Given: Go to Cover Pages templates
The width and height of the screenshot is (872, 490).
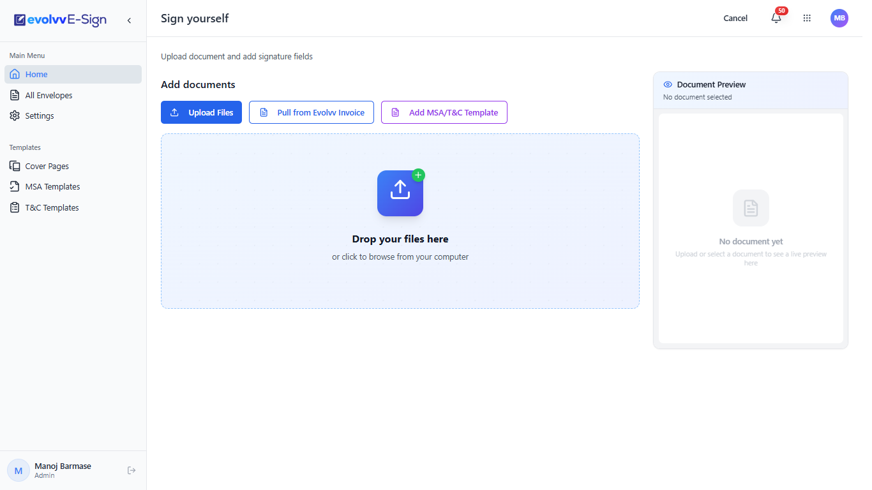Looking at the screenshot, I should coord(73,166).
